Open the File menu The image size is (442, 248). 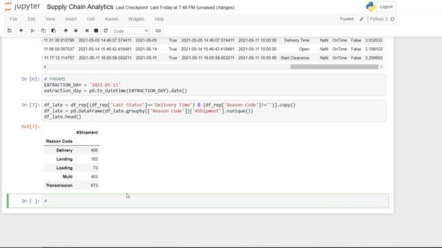coord(14,19)
